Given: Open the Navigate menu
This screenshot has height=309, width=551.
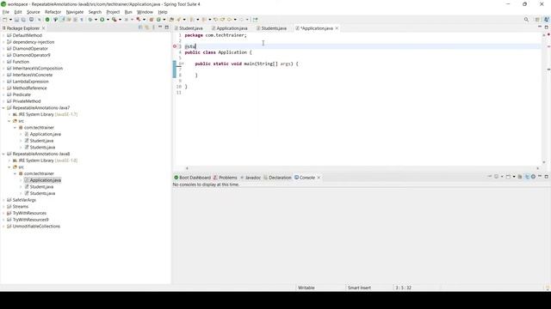Looking at the screenshot, I should 75,12.
